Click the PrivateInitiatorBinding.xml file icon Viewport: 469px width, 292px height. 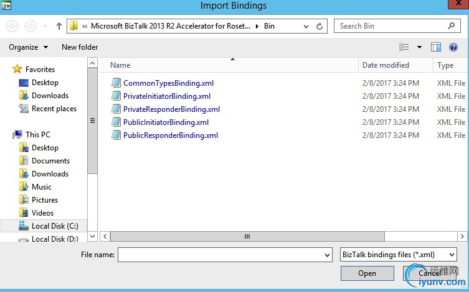coord(116,96)
